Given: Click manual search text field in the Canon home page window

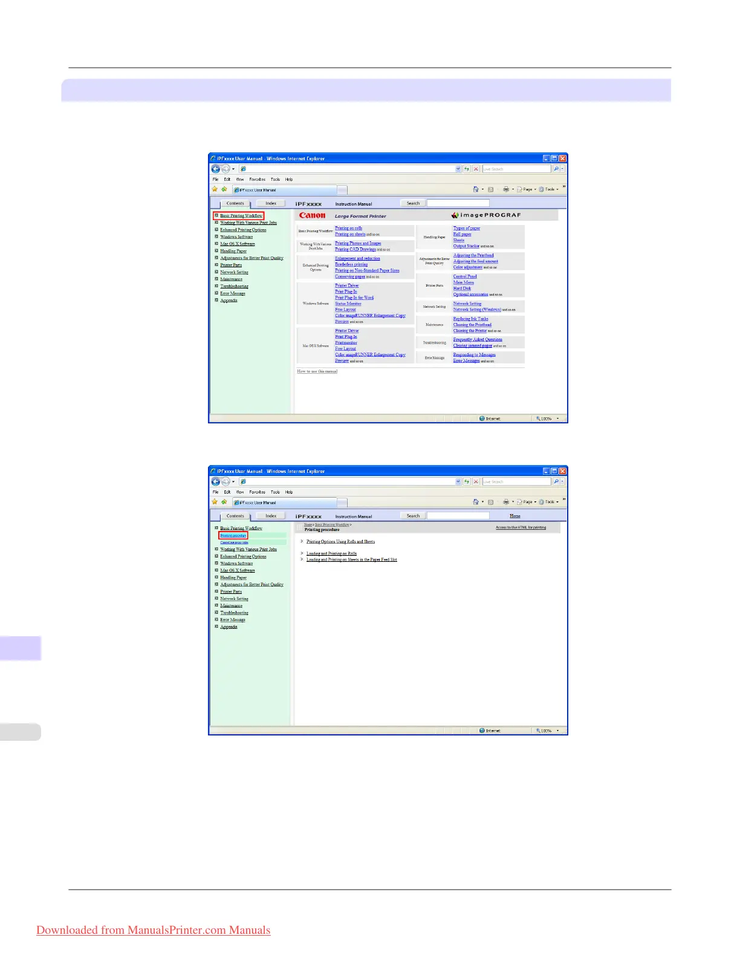Looking at the screenshot, I should [x=458, y=203].
